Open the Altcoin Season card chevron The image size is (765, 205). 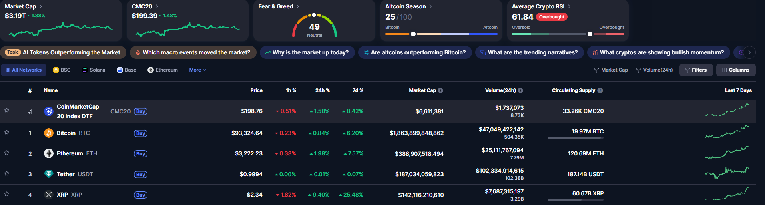(430, 6)
